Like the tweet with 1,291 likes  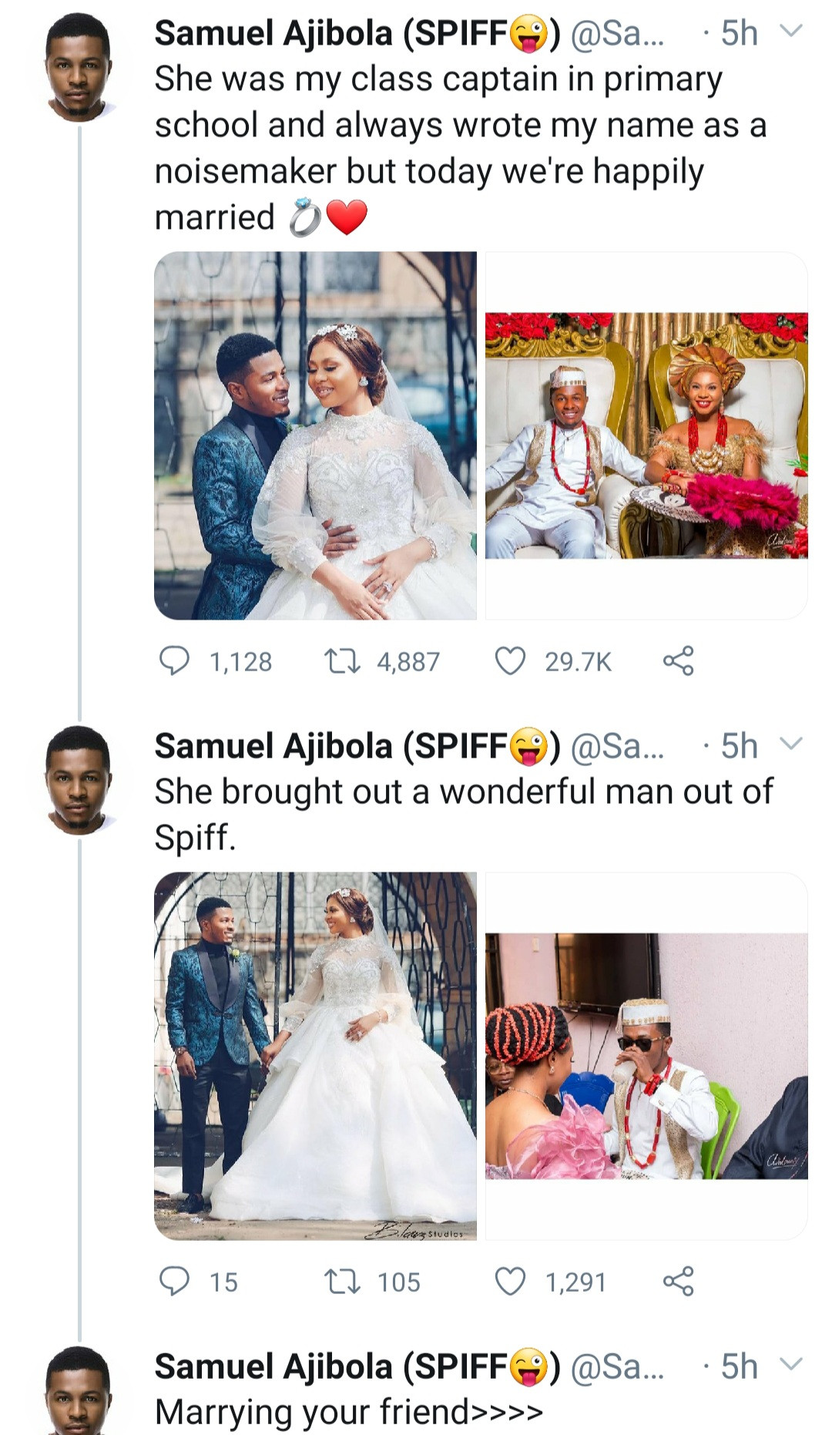(x=510, y=1282)
